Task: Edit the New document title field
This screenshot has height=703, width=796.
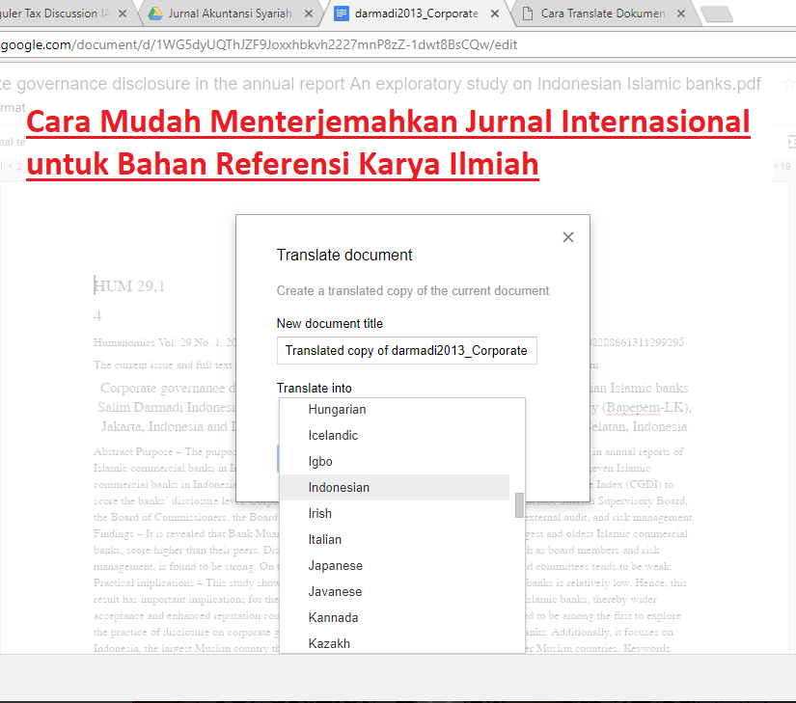Action: pos(406,350)
